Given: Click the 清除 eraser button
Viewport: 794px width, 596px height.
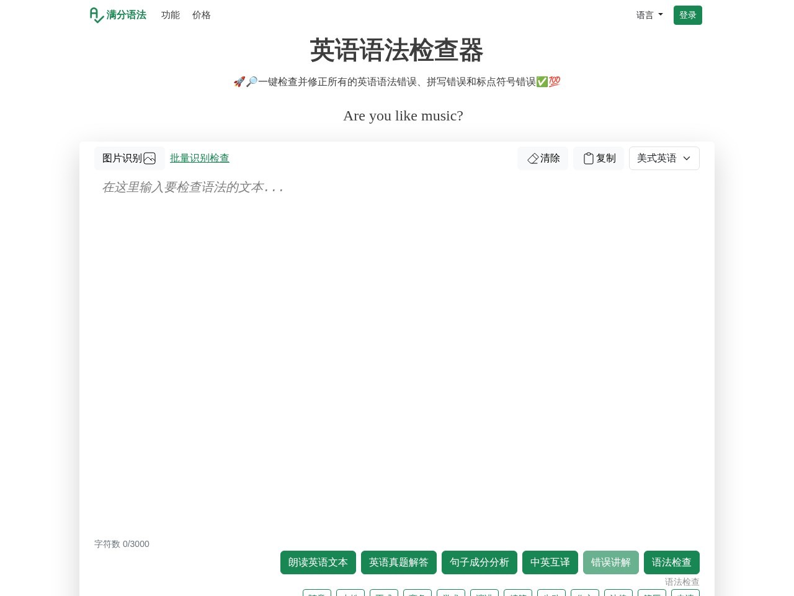Looking at the screenshot, I should click(x=543, y=158).
